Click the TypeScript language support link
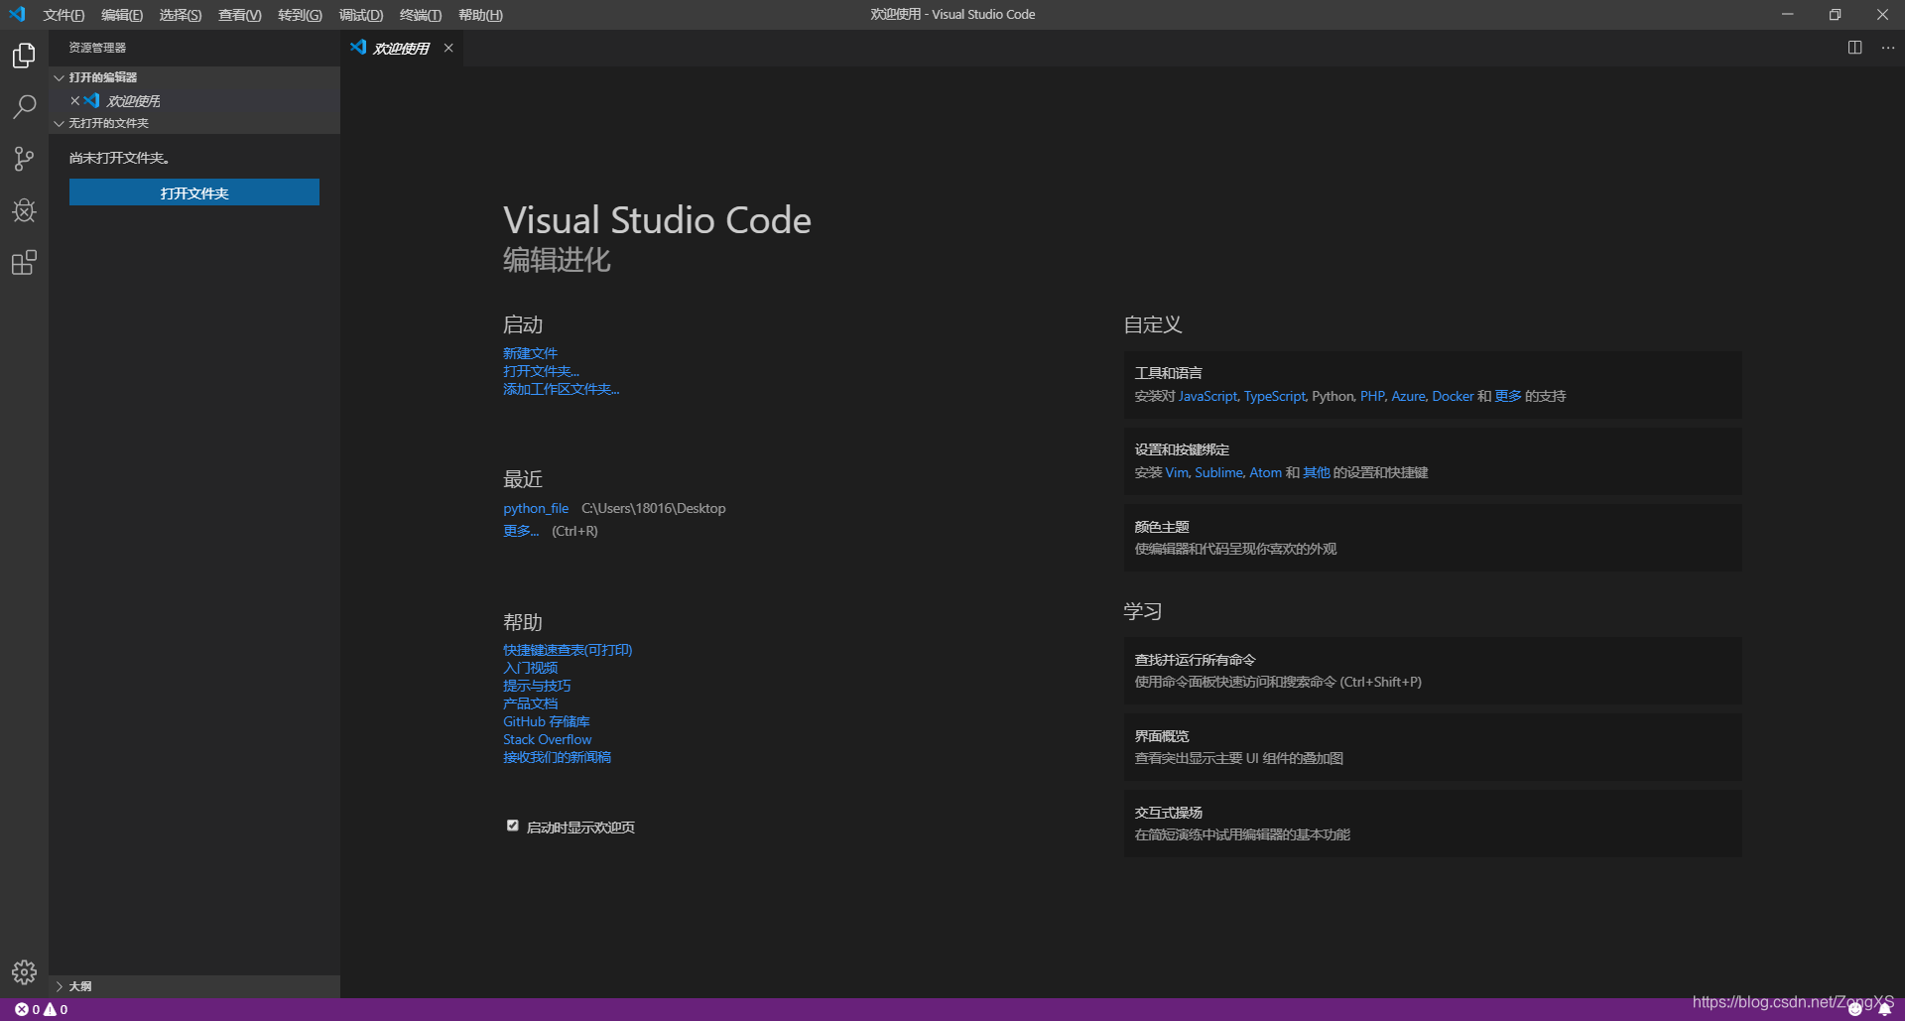This screenshot has width=1905, height=1021. (1274, 396)
